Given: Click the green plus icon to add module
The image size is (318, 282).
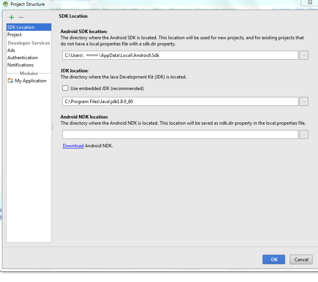Looking at the screenshot, I should coord(11,17).
